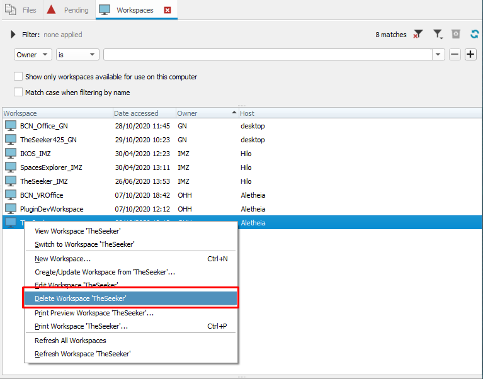Select the BCN_Office_GN workspace name
The image size is (483, 379).
(x=44, y=126)
